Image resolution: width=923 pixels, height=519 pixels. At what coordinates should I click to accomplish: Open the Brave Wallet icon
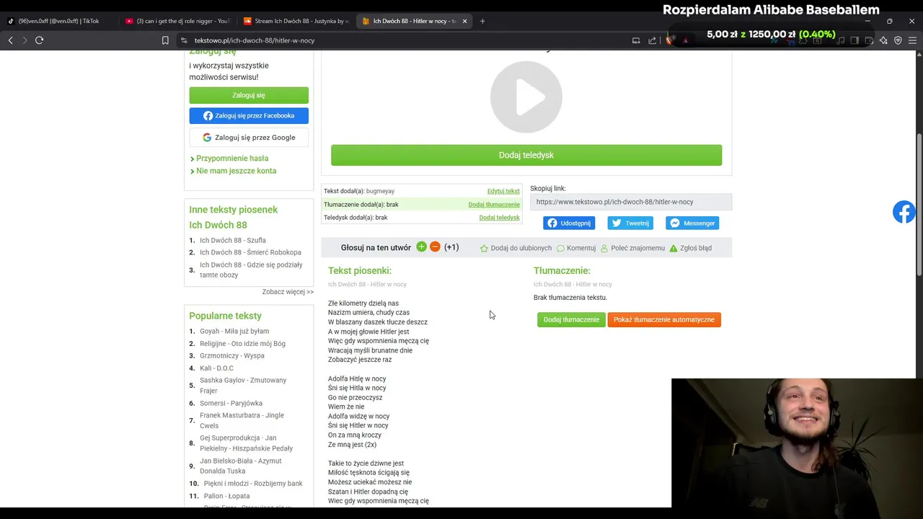point(869,40)
